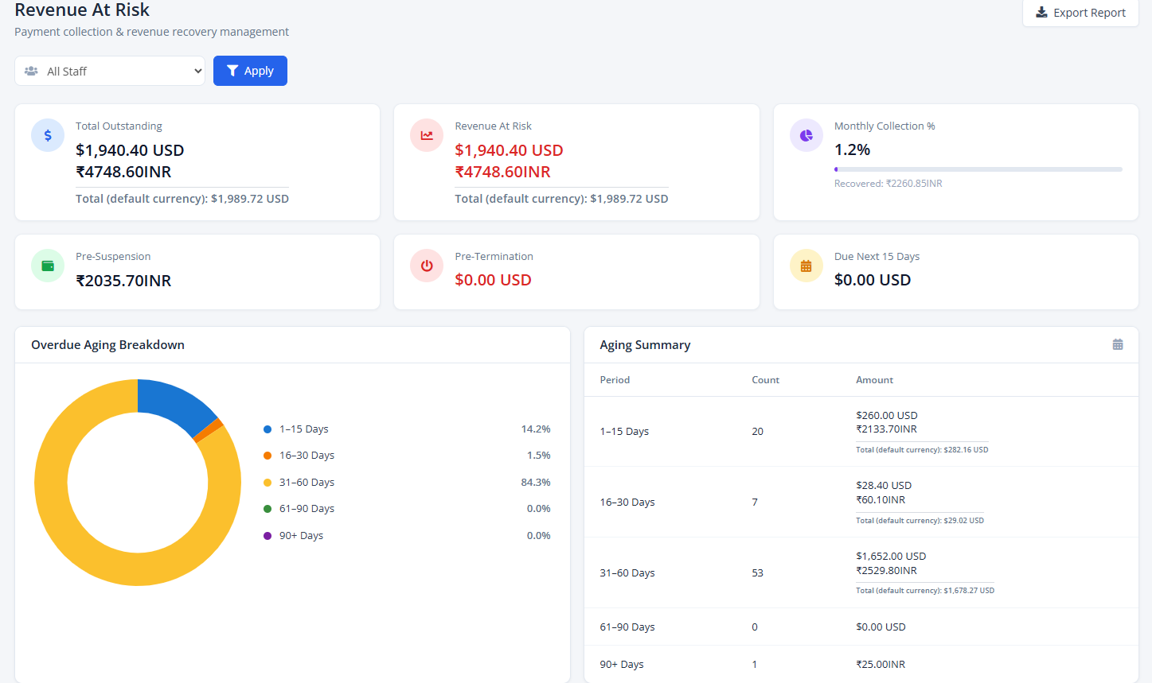1152x683 pixels.
Task: Click the chart icon on Revenue At Risk card
Action: (427, 136)
